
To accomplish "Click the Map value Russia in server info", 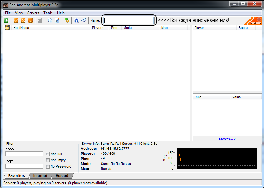I will coord(106,169).
